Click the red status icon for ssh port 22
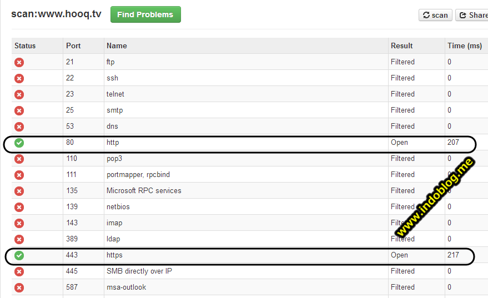The width and height of the screenshot is (488, 298). (x=19, y=78)
